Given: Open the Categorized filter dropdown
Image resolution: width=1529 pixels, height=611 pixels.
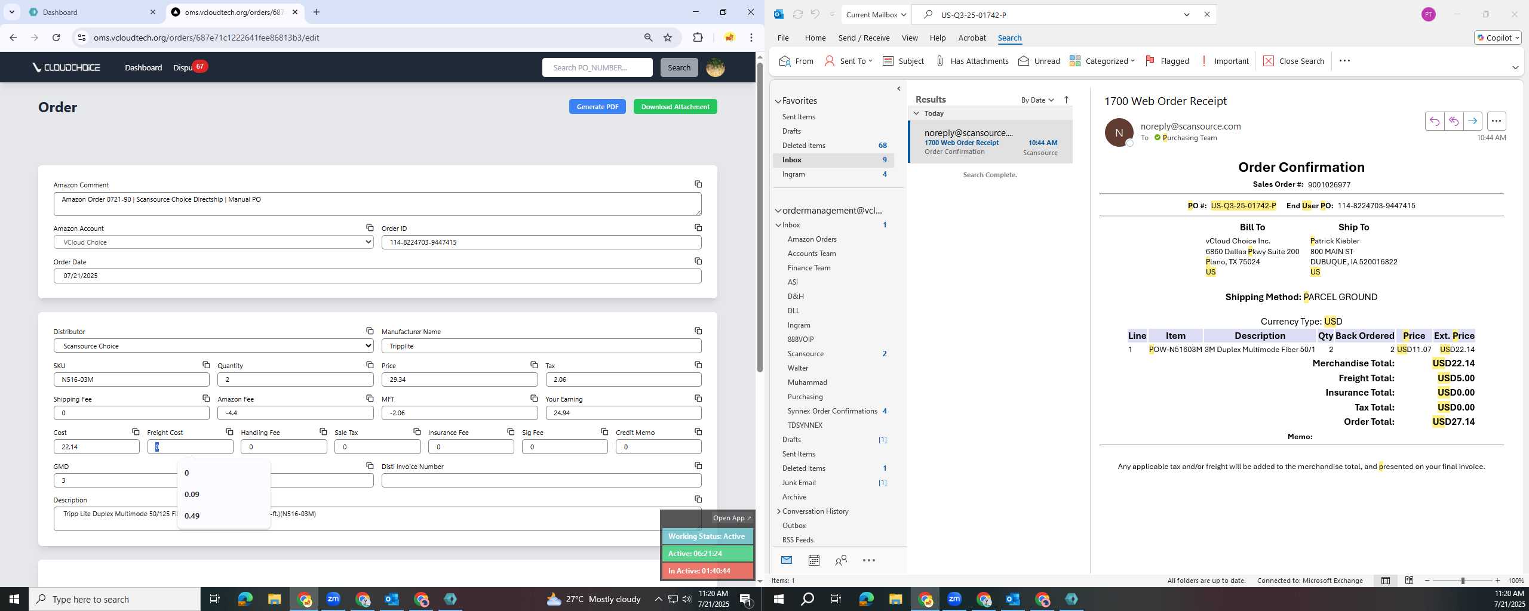Looking at the screenshot, I should click(x=1102, y=61).
